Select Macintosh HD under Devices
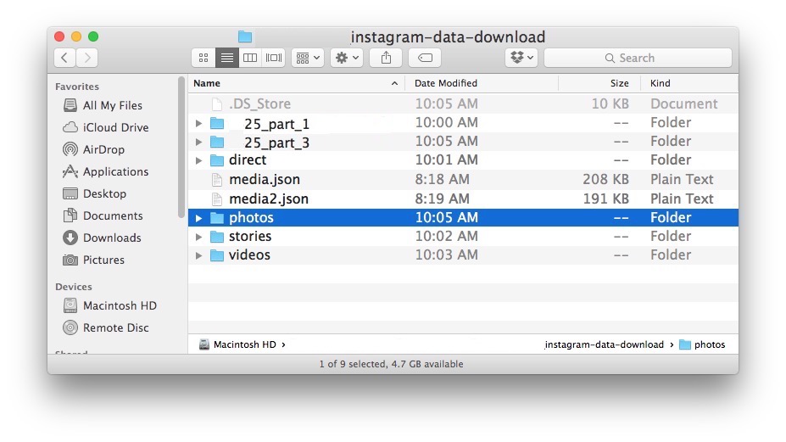 109,305
